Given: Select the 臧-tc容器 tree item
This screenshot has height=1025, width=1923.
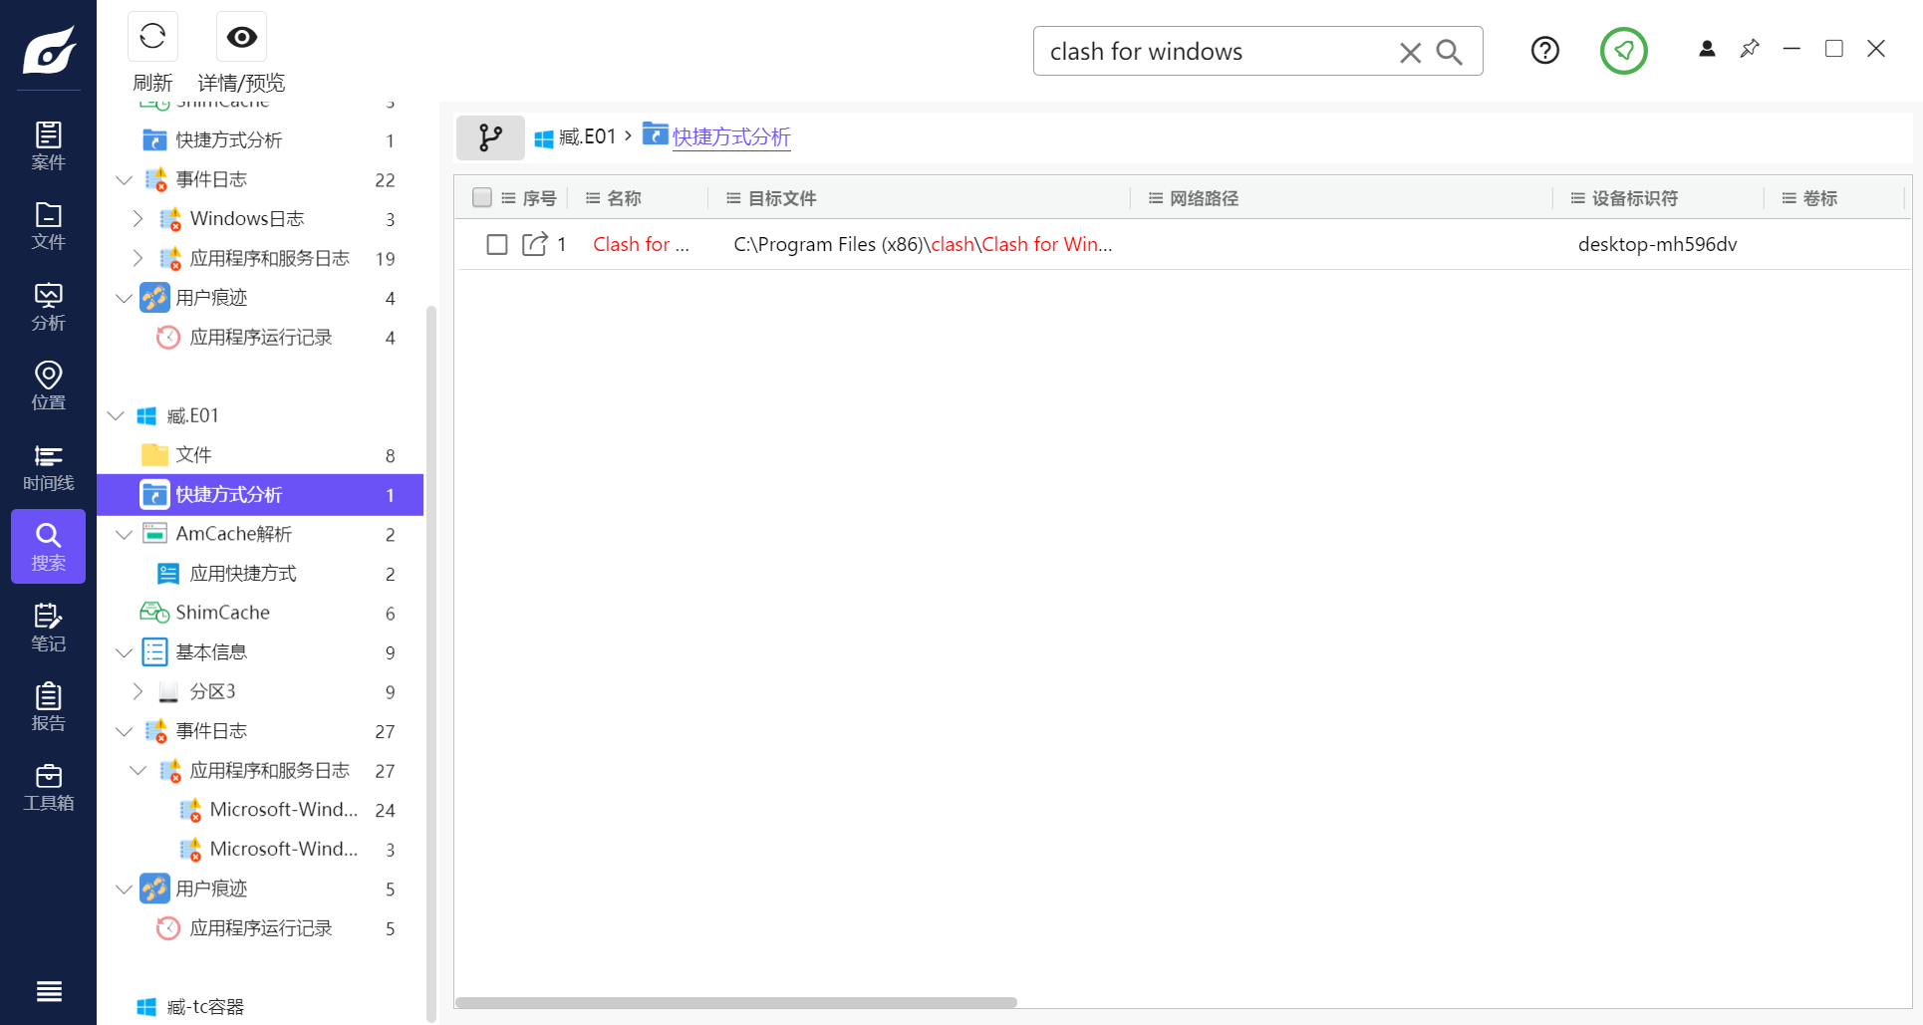Looking at the screenshot, I should click(x=260, y=1007).
